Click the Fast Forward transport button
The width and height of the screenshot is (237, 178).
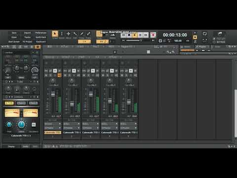tap(146, 35)
